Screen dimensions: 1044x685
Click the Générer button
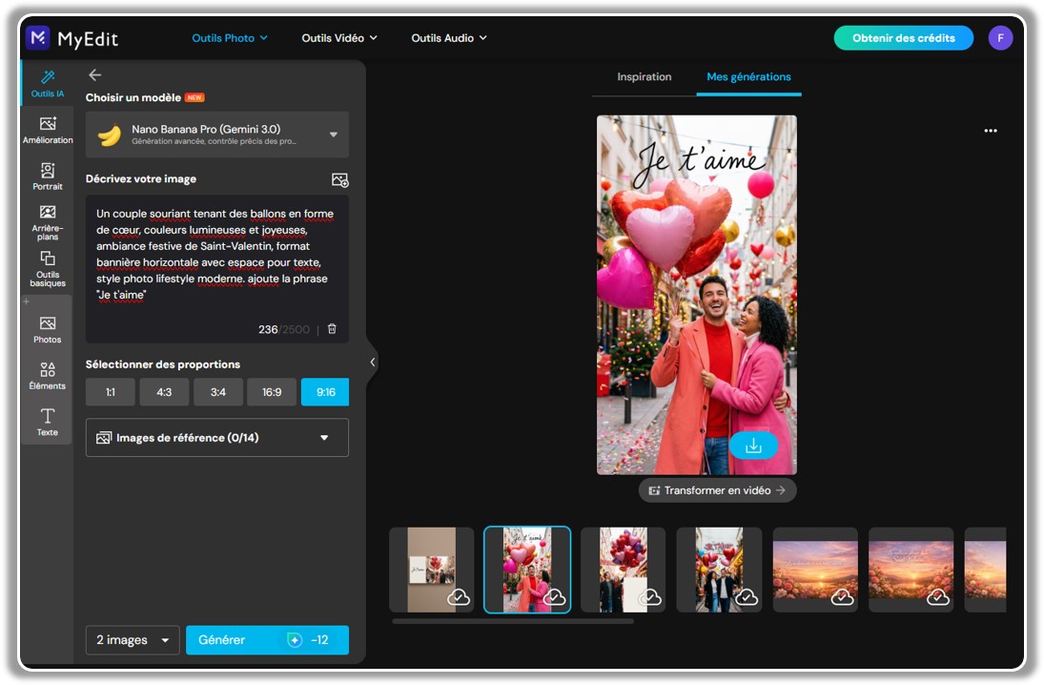[267, 640]
